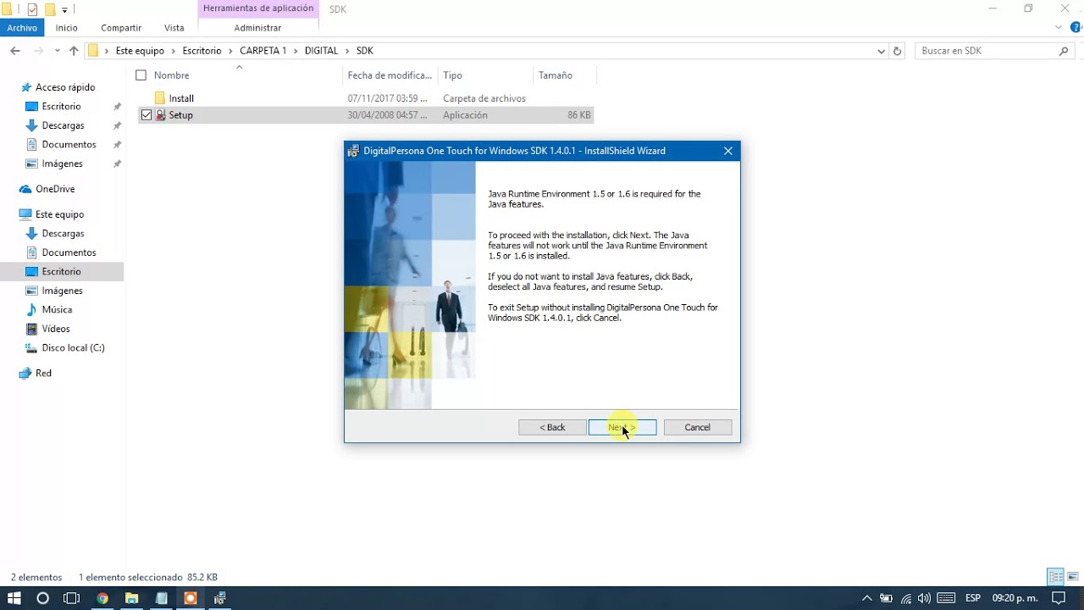Viewport: 1084px width, 610px height.
Task: Open Explorer help icon
Action: [x=1076, y=27]
